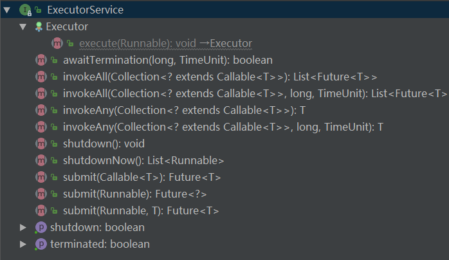Click method icon beside submit(Callable<T>)
The image size is (449, 260).
(40, 177)
